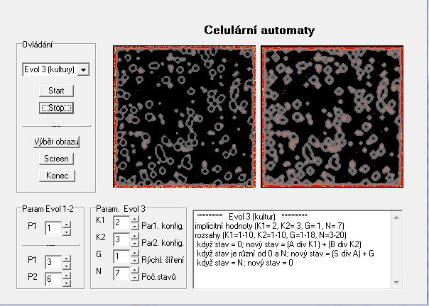Click the K1 Par1. konfig. field
429x306 pixels.
[120, 222]
